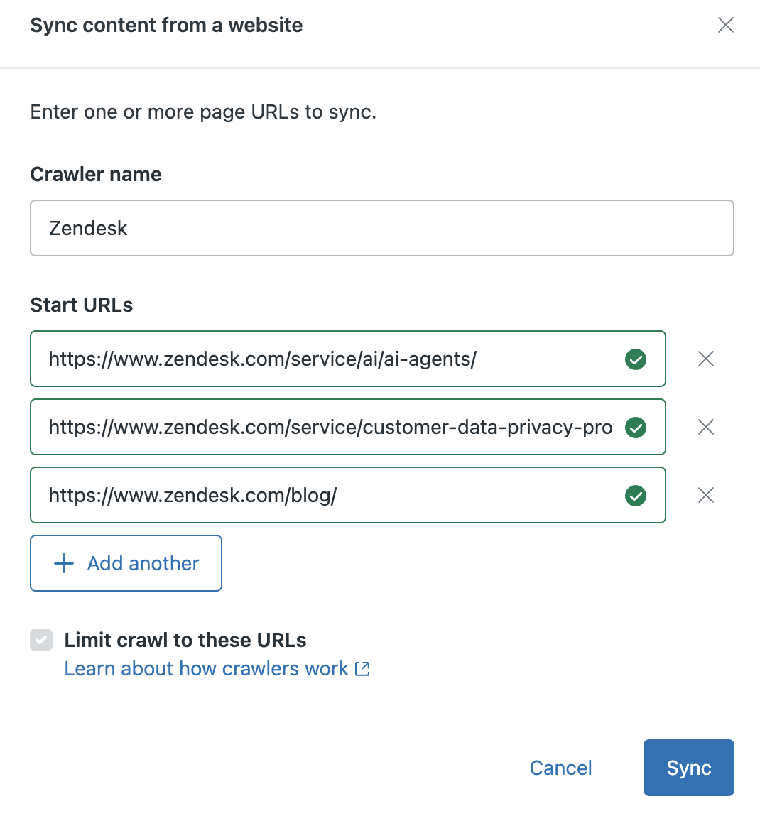Click the blue Sync button
The height and width of the screenshot is (821, 760).
(688, 768)
